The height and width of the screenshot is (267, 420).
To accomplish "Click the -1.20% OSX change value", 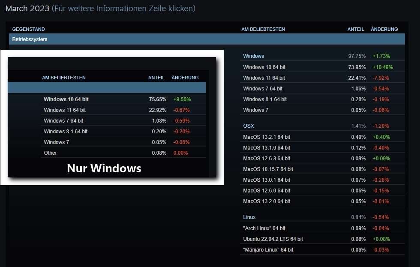I will tap(381, 126).
